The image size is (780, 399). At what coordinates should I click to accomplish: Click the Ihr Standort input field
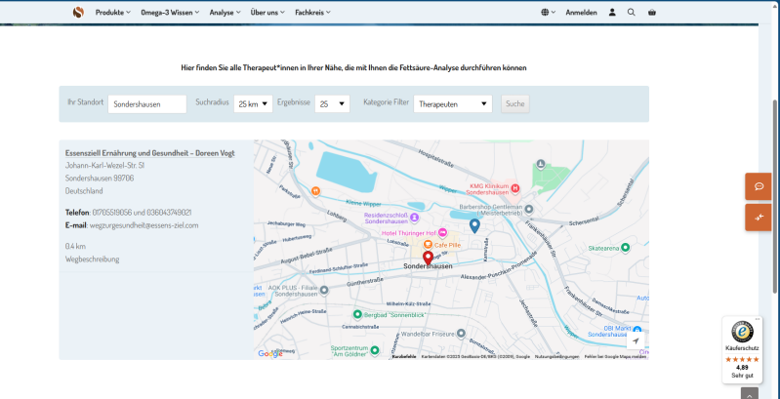(x=146, y=103)
